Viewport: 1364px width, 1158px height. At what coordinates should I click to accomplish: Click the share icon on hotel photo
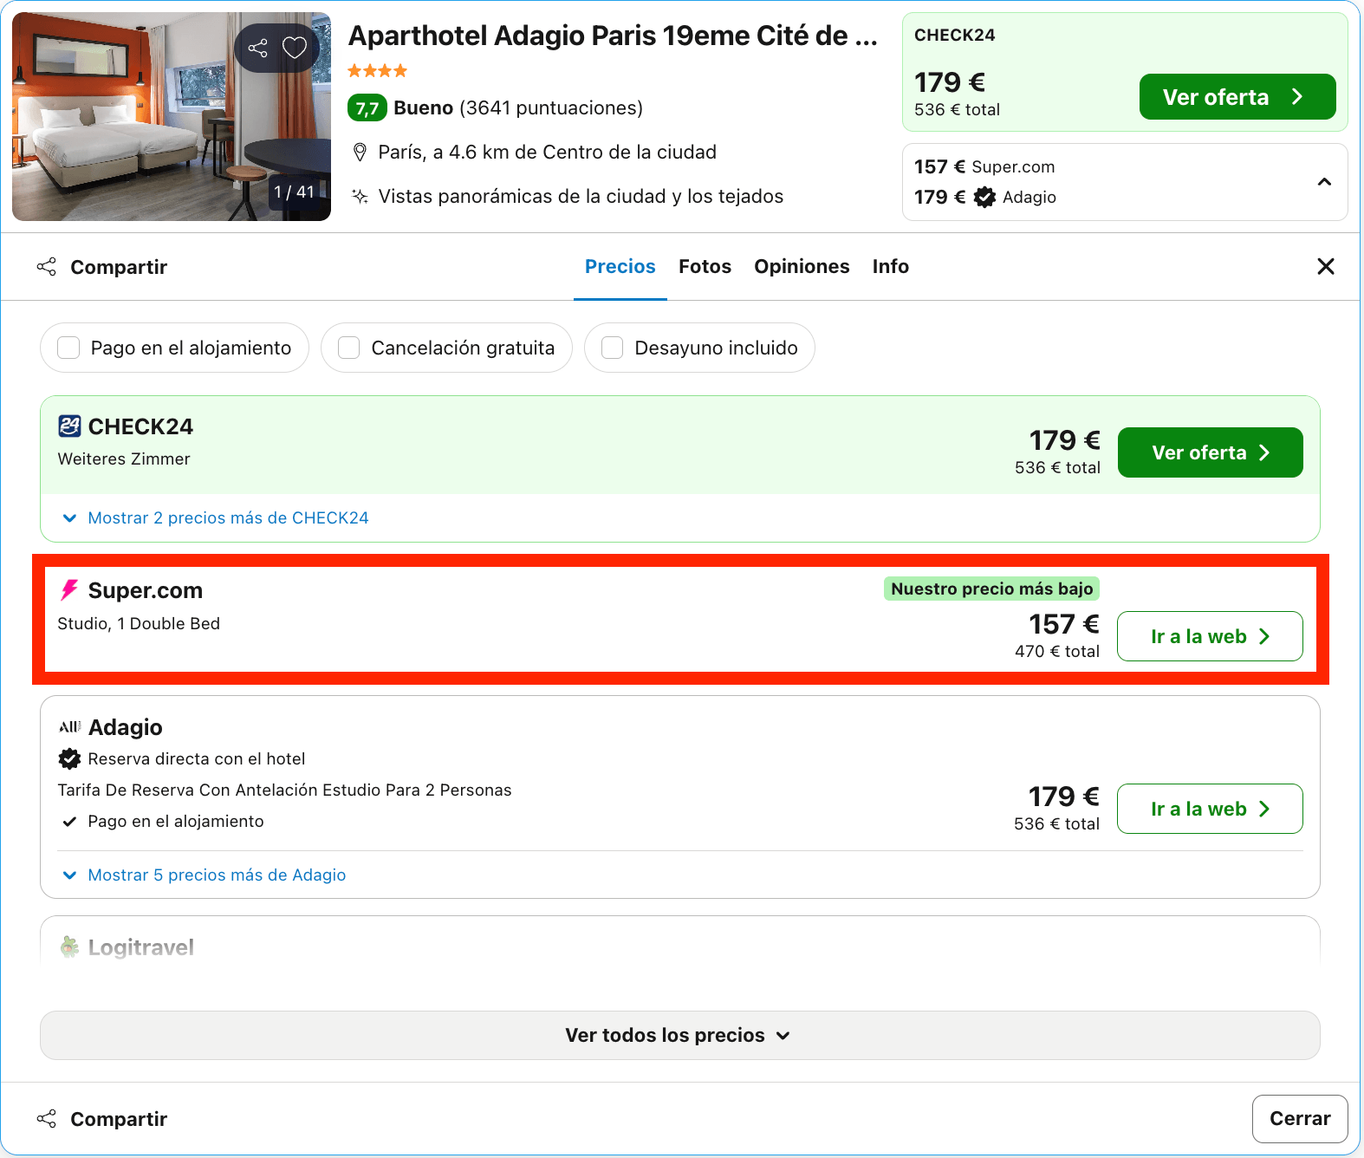[x=257, y=48]
